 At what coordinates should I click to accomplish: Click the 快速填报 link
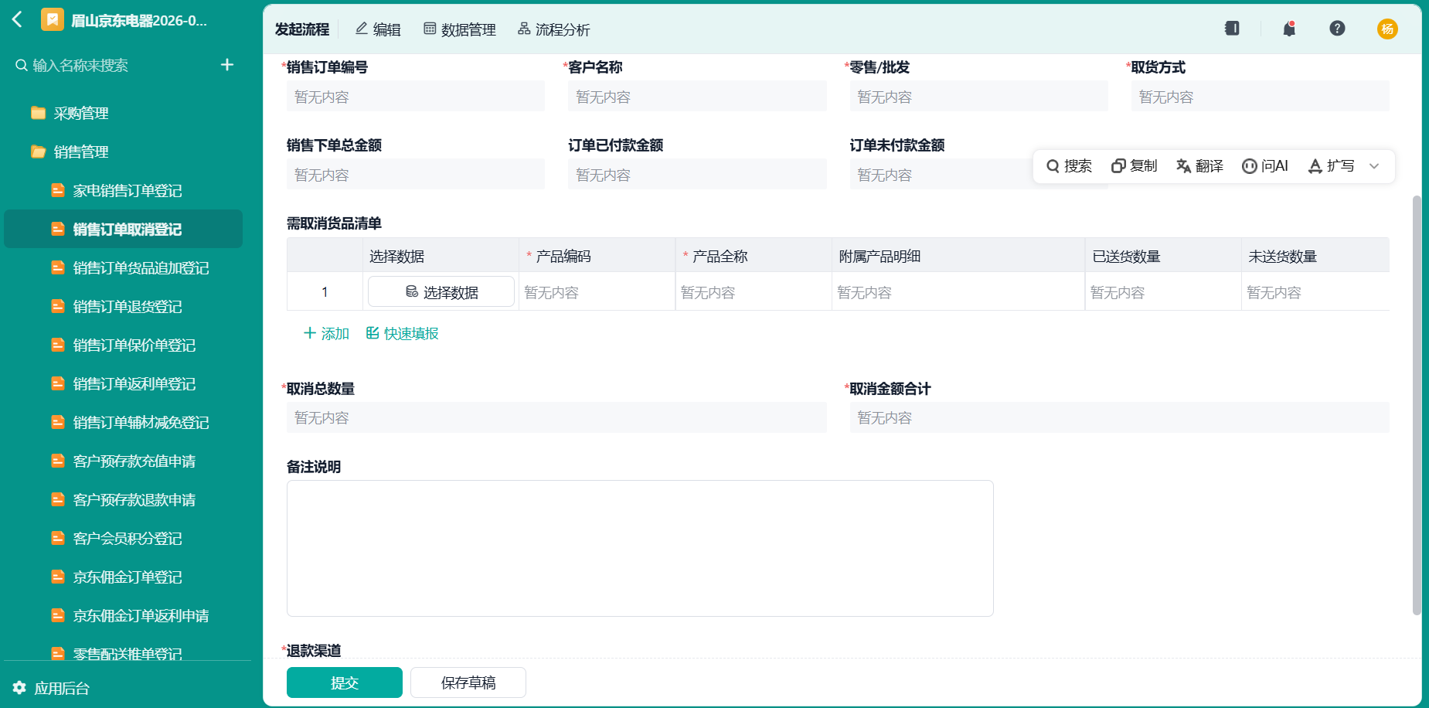click(x=402, y=333)
